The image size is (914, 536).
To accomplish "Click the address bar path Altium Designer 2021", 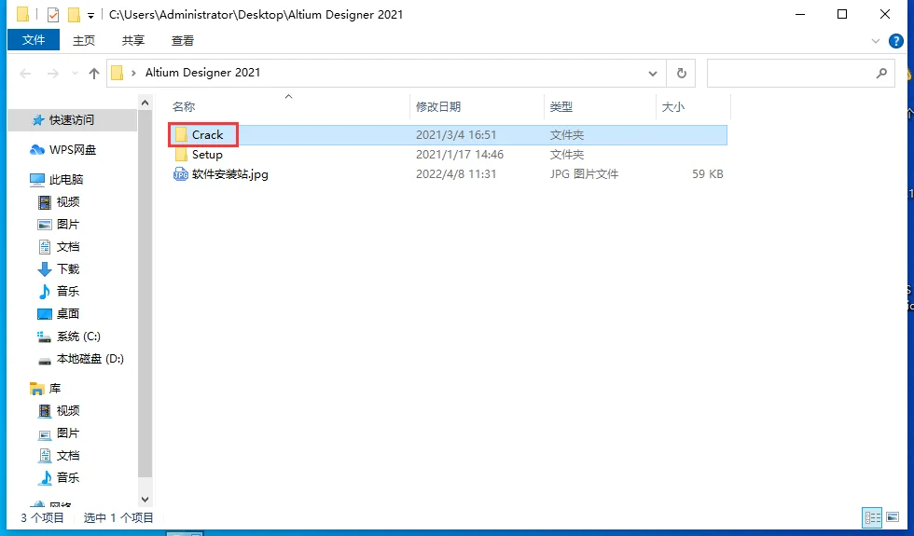I will coord(203,73).
